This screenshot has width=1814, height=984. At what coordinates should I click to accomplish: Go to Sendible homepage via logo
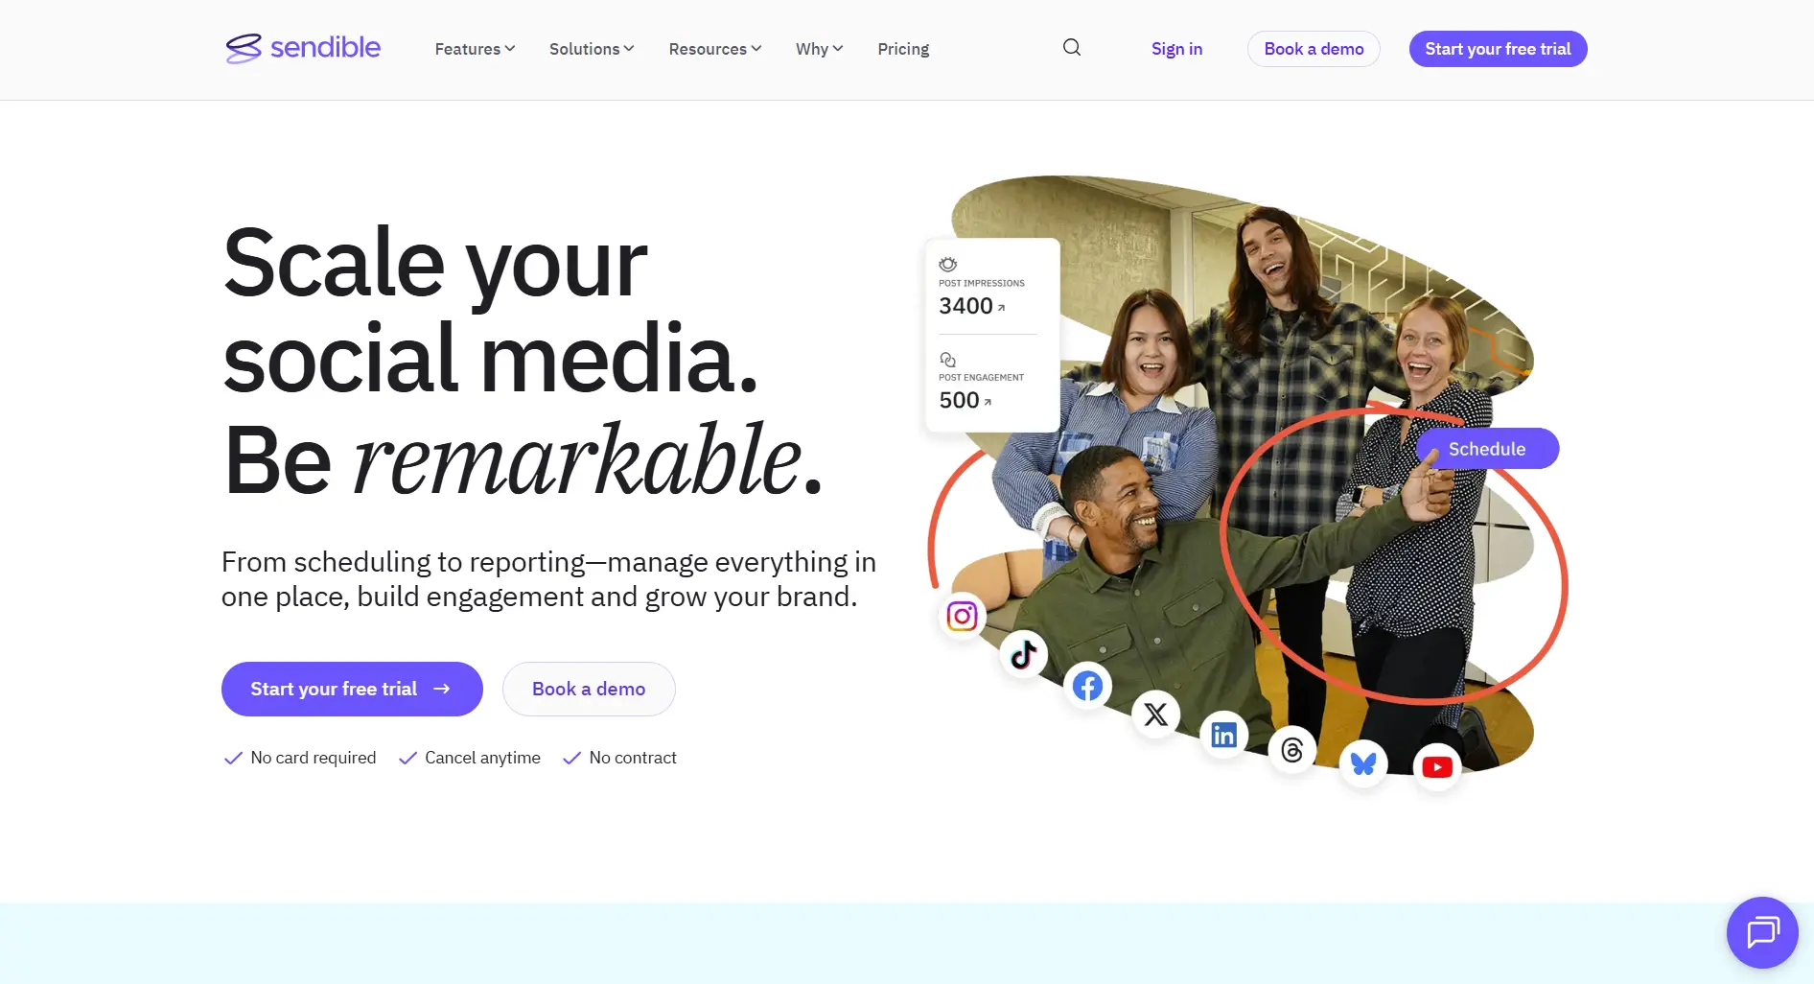tap(303, 48)
